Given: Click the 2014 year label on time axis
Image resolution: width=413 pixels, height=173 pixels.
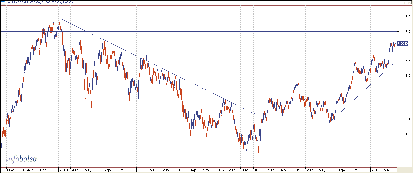Looking at the screenshot, I should click(376, 170).
